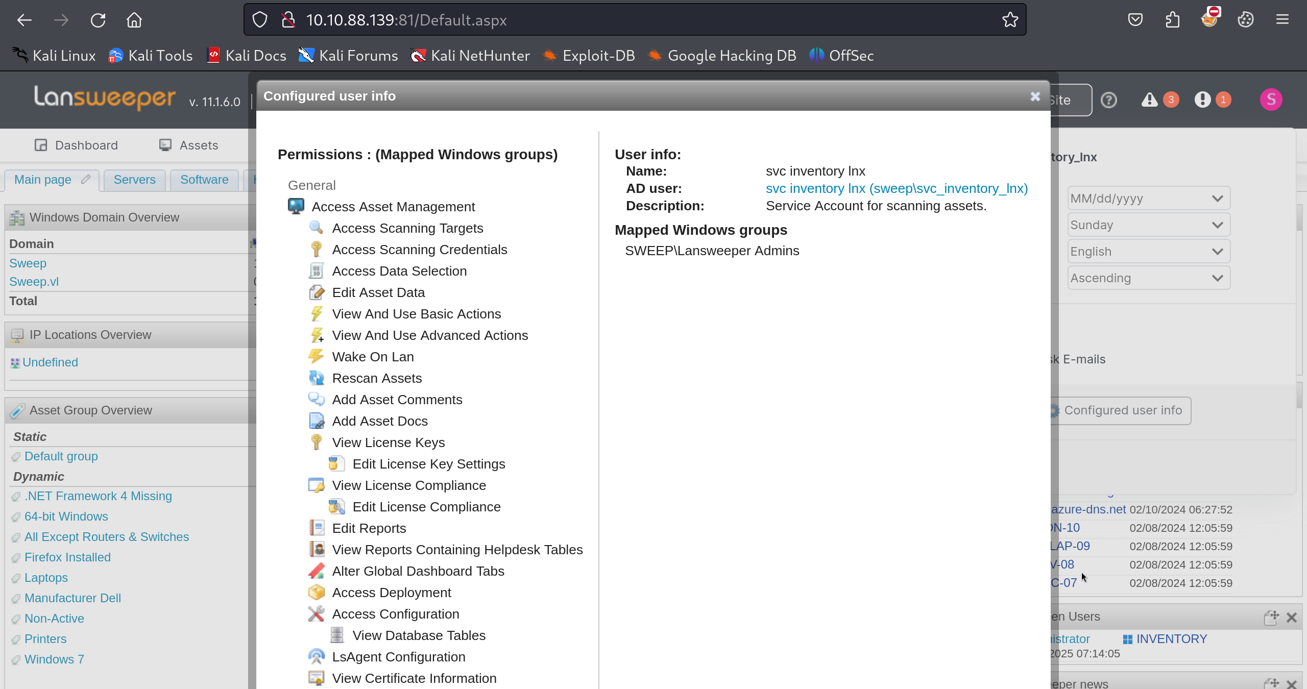Close the Users widget with the X icon
The width and height of the screenshot is (1307, 689).
click(x=1291, y=618)
